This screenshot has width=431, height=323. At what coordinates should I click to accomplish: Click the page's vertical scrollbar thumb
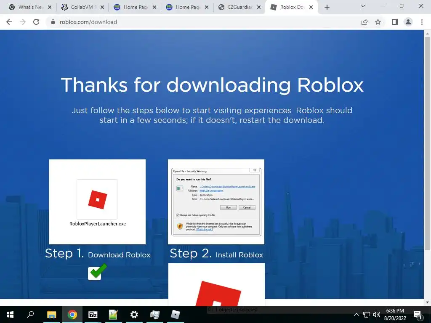point(427,143)
